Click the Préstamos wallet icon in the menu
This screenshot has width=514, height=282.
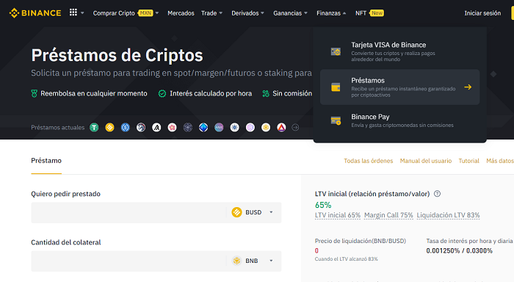click(x=336, y=87)
